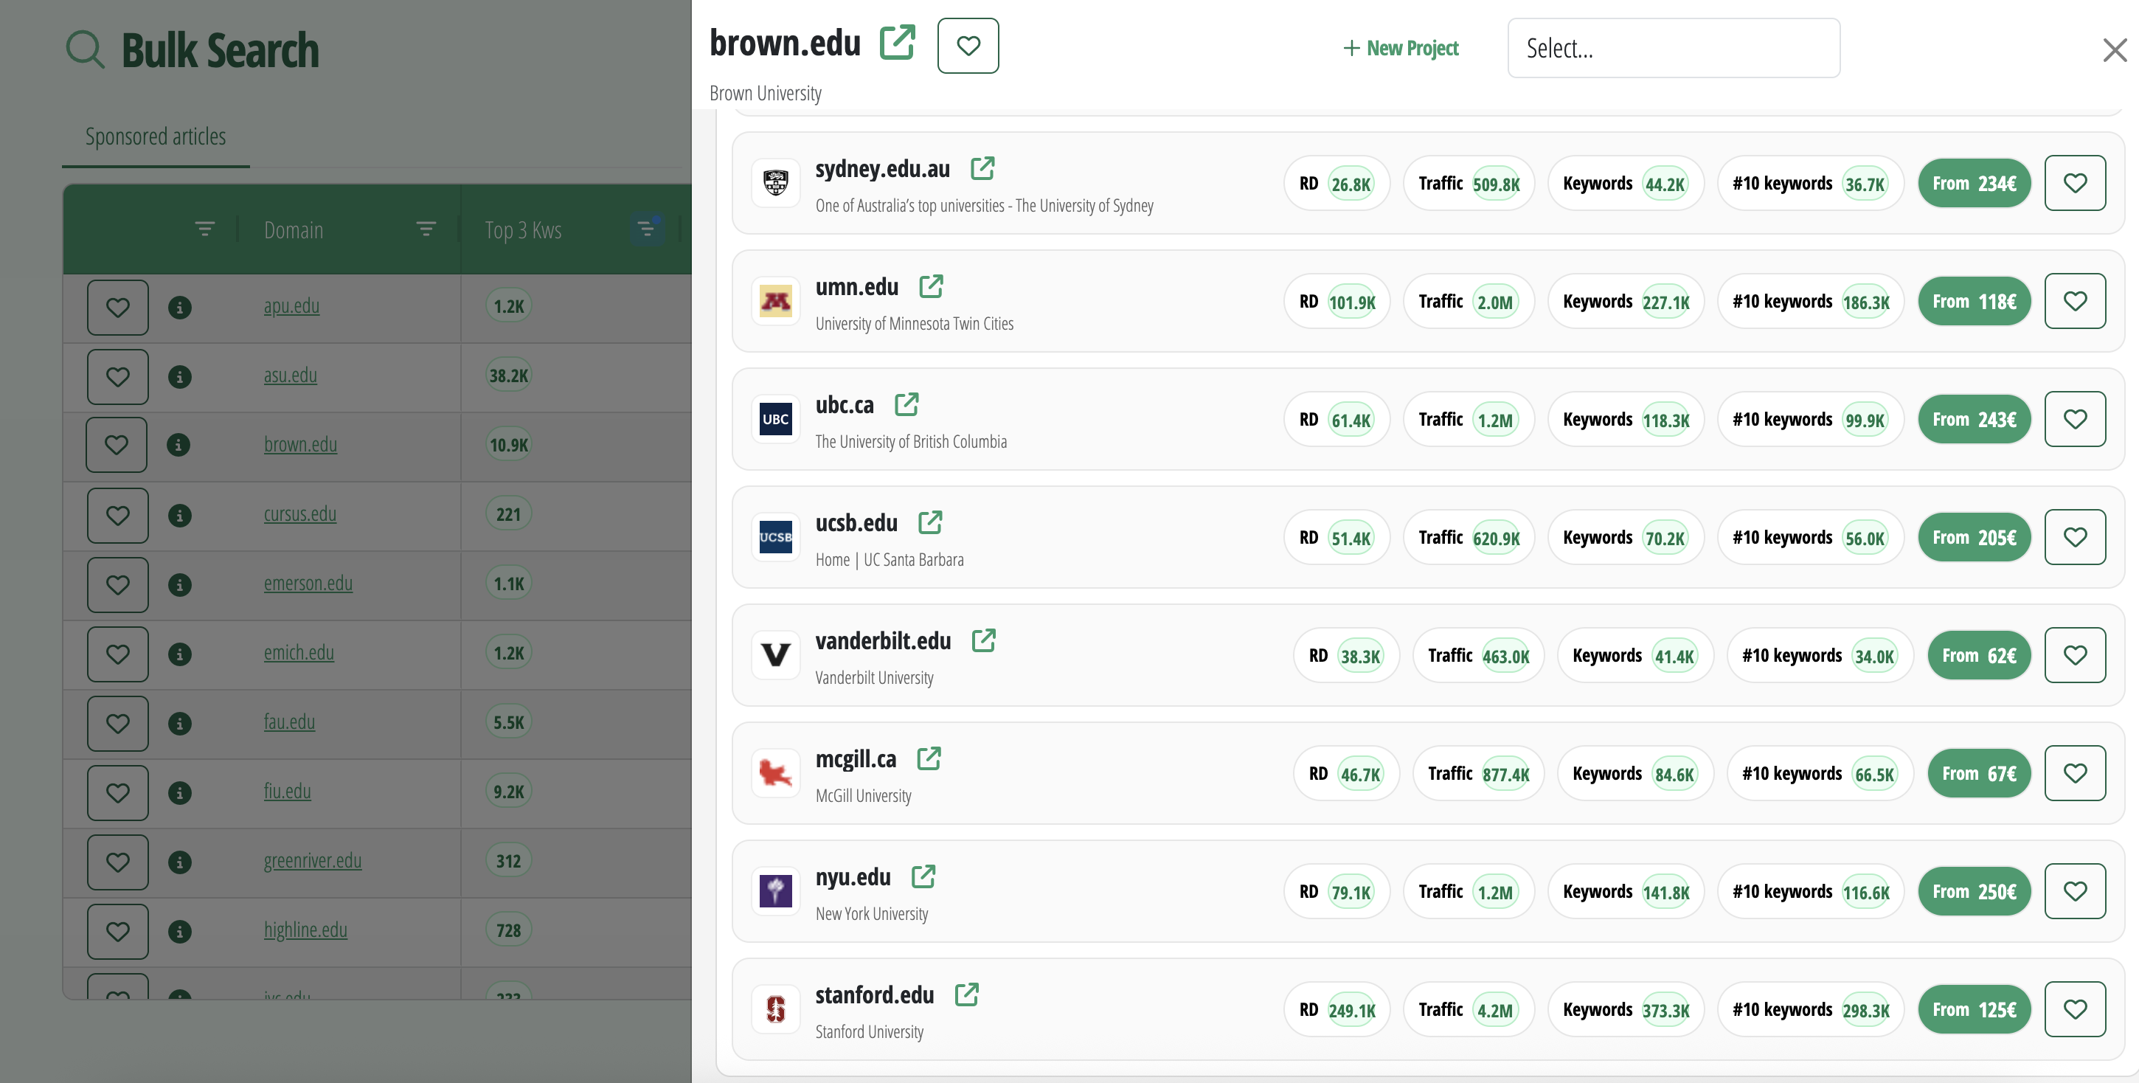Show info for fau.edu row

coord(179,724)
